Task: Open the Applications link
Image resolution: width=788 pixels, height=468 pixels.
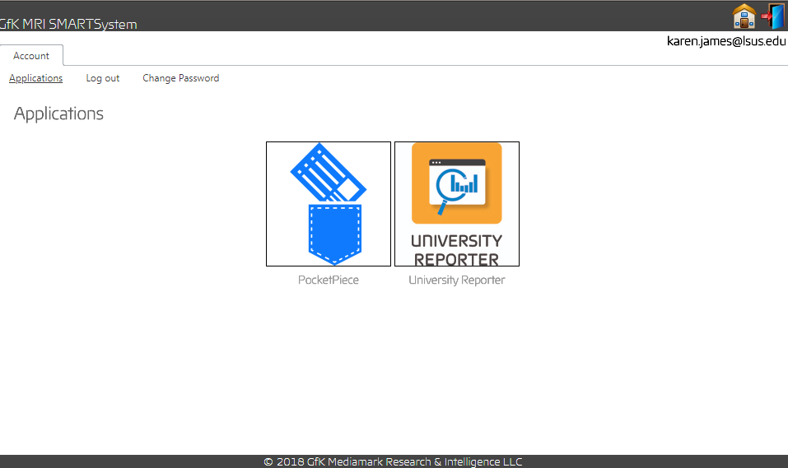Action: [35, 78]
